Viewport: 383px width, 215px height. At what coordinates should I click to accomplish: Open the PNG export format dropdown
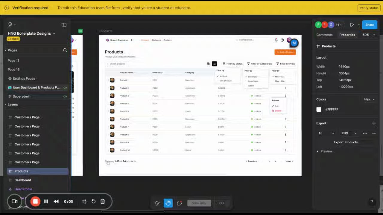(349, 133)
